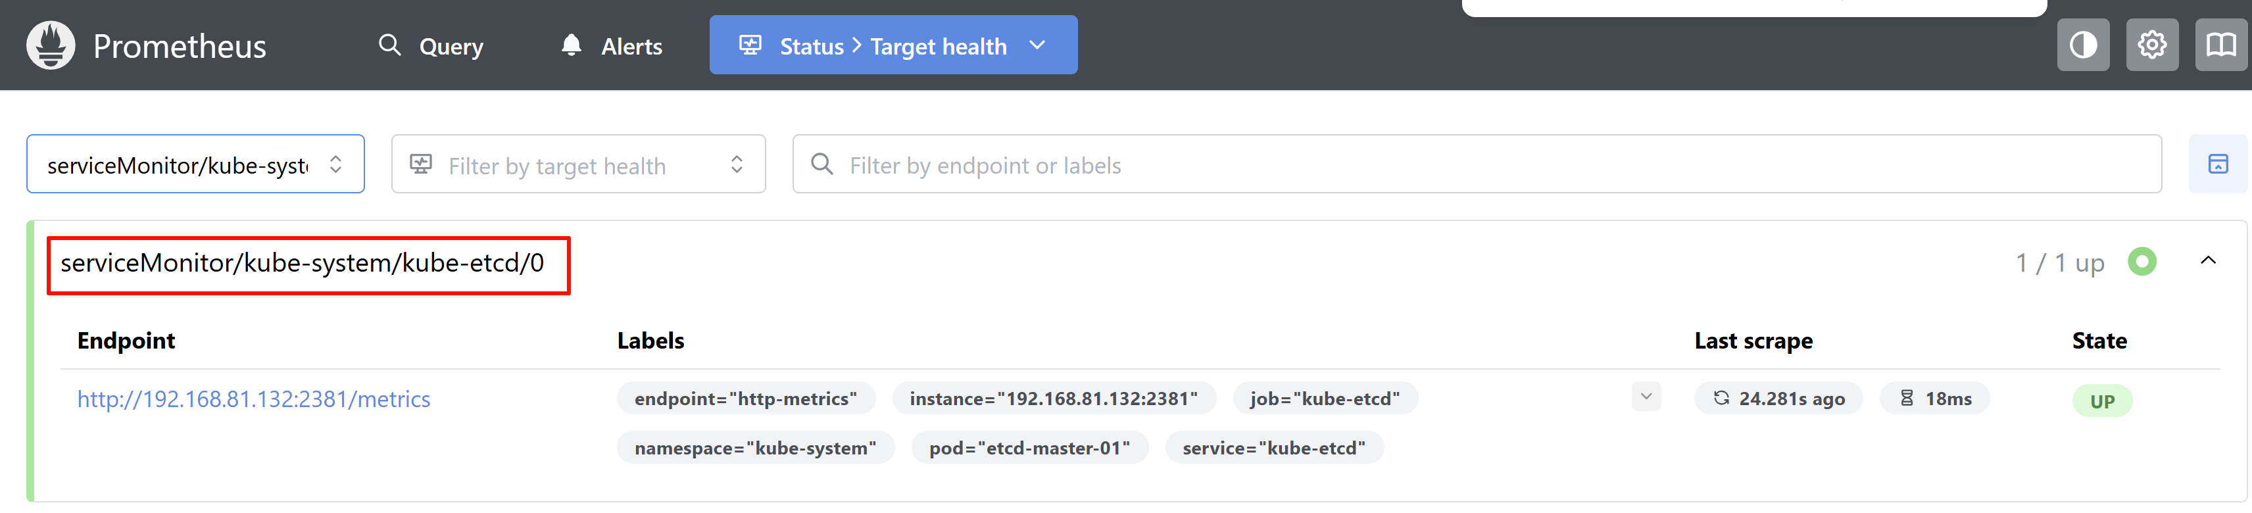Click the Prometheus flame logo
This screenshot has width=2252, height=513.
51,45
